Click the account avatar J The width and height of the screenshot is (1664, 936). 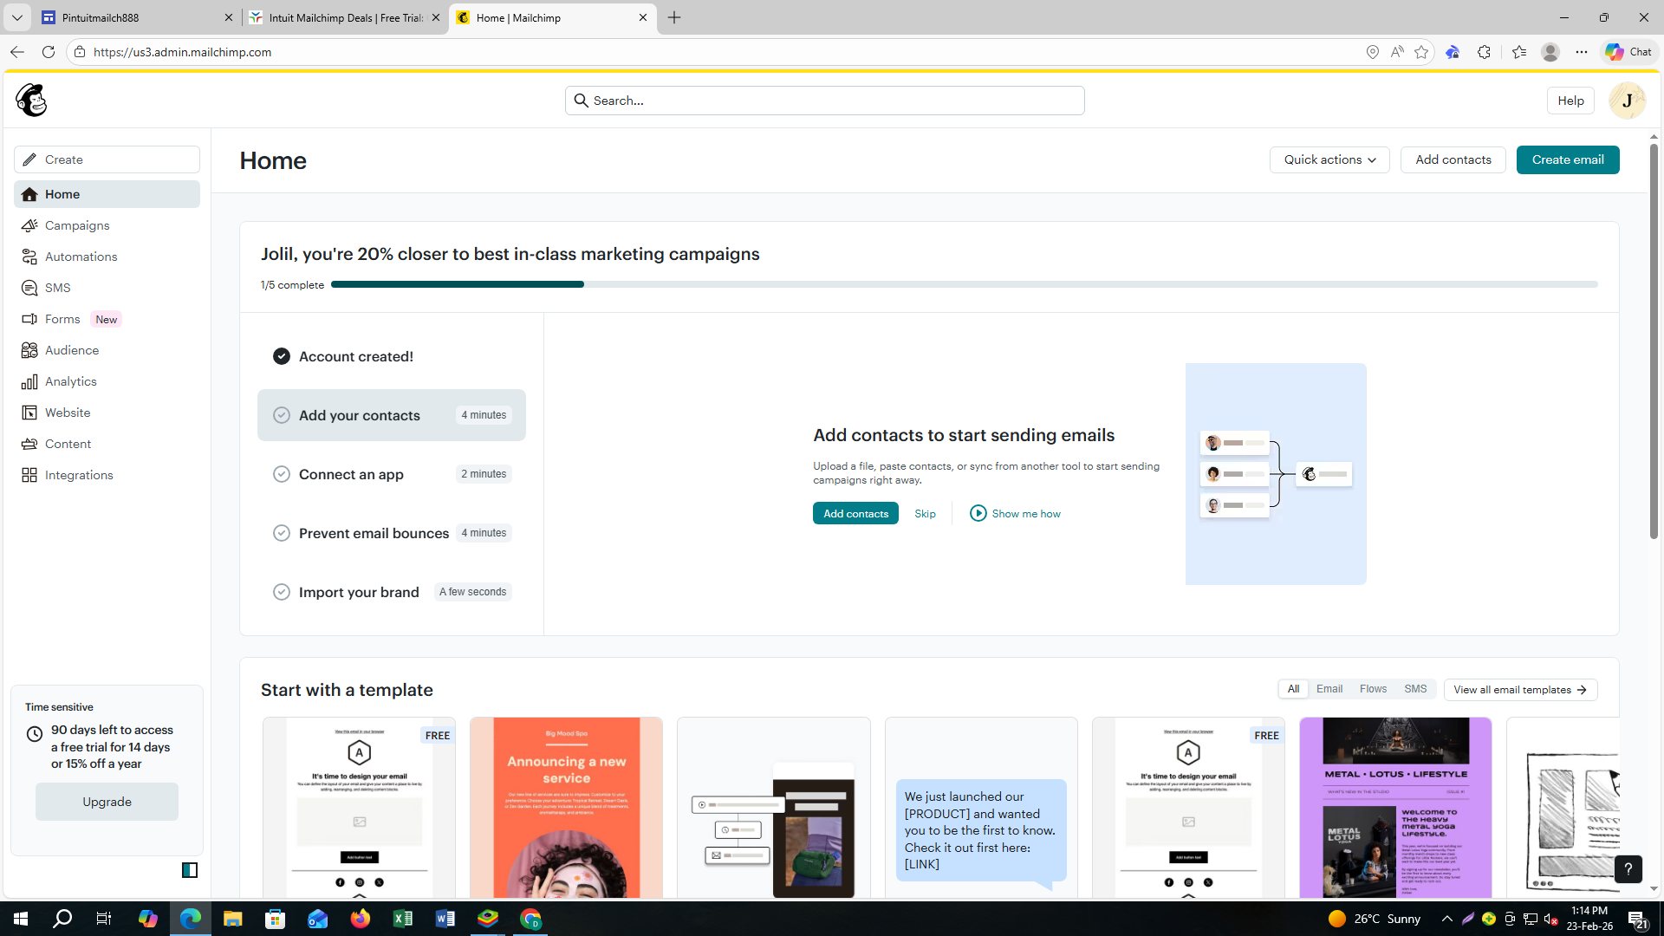pyautogui.click(x=1627, y=101)
